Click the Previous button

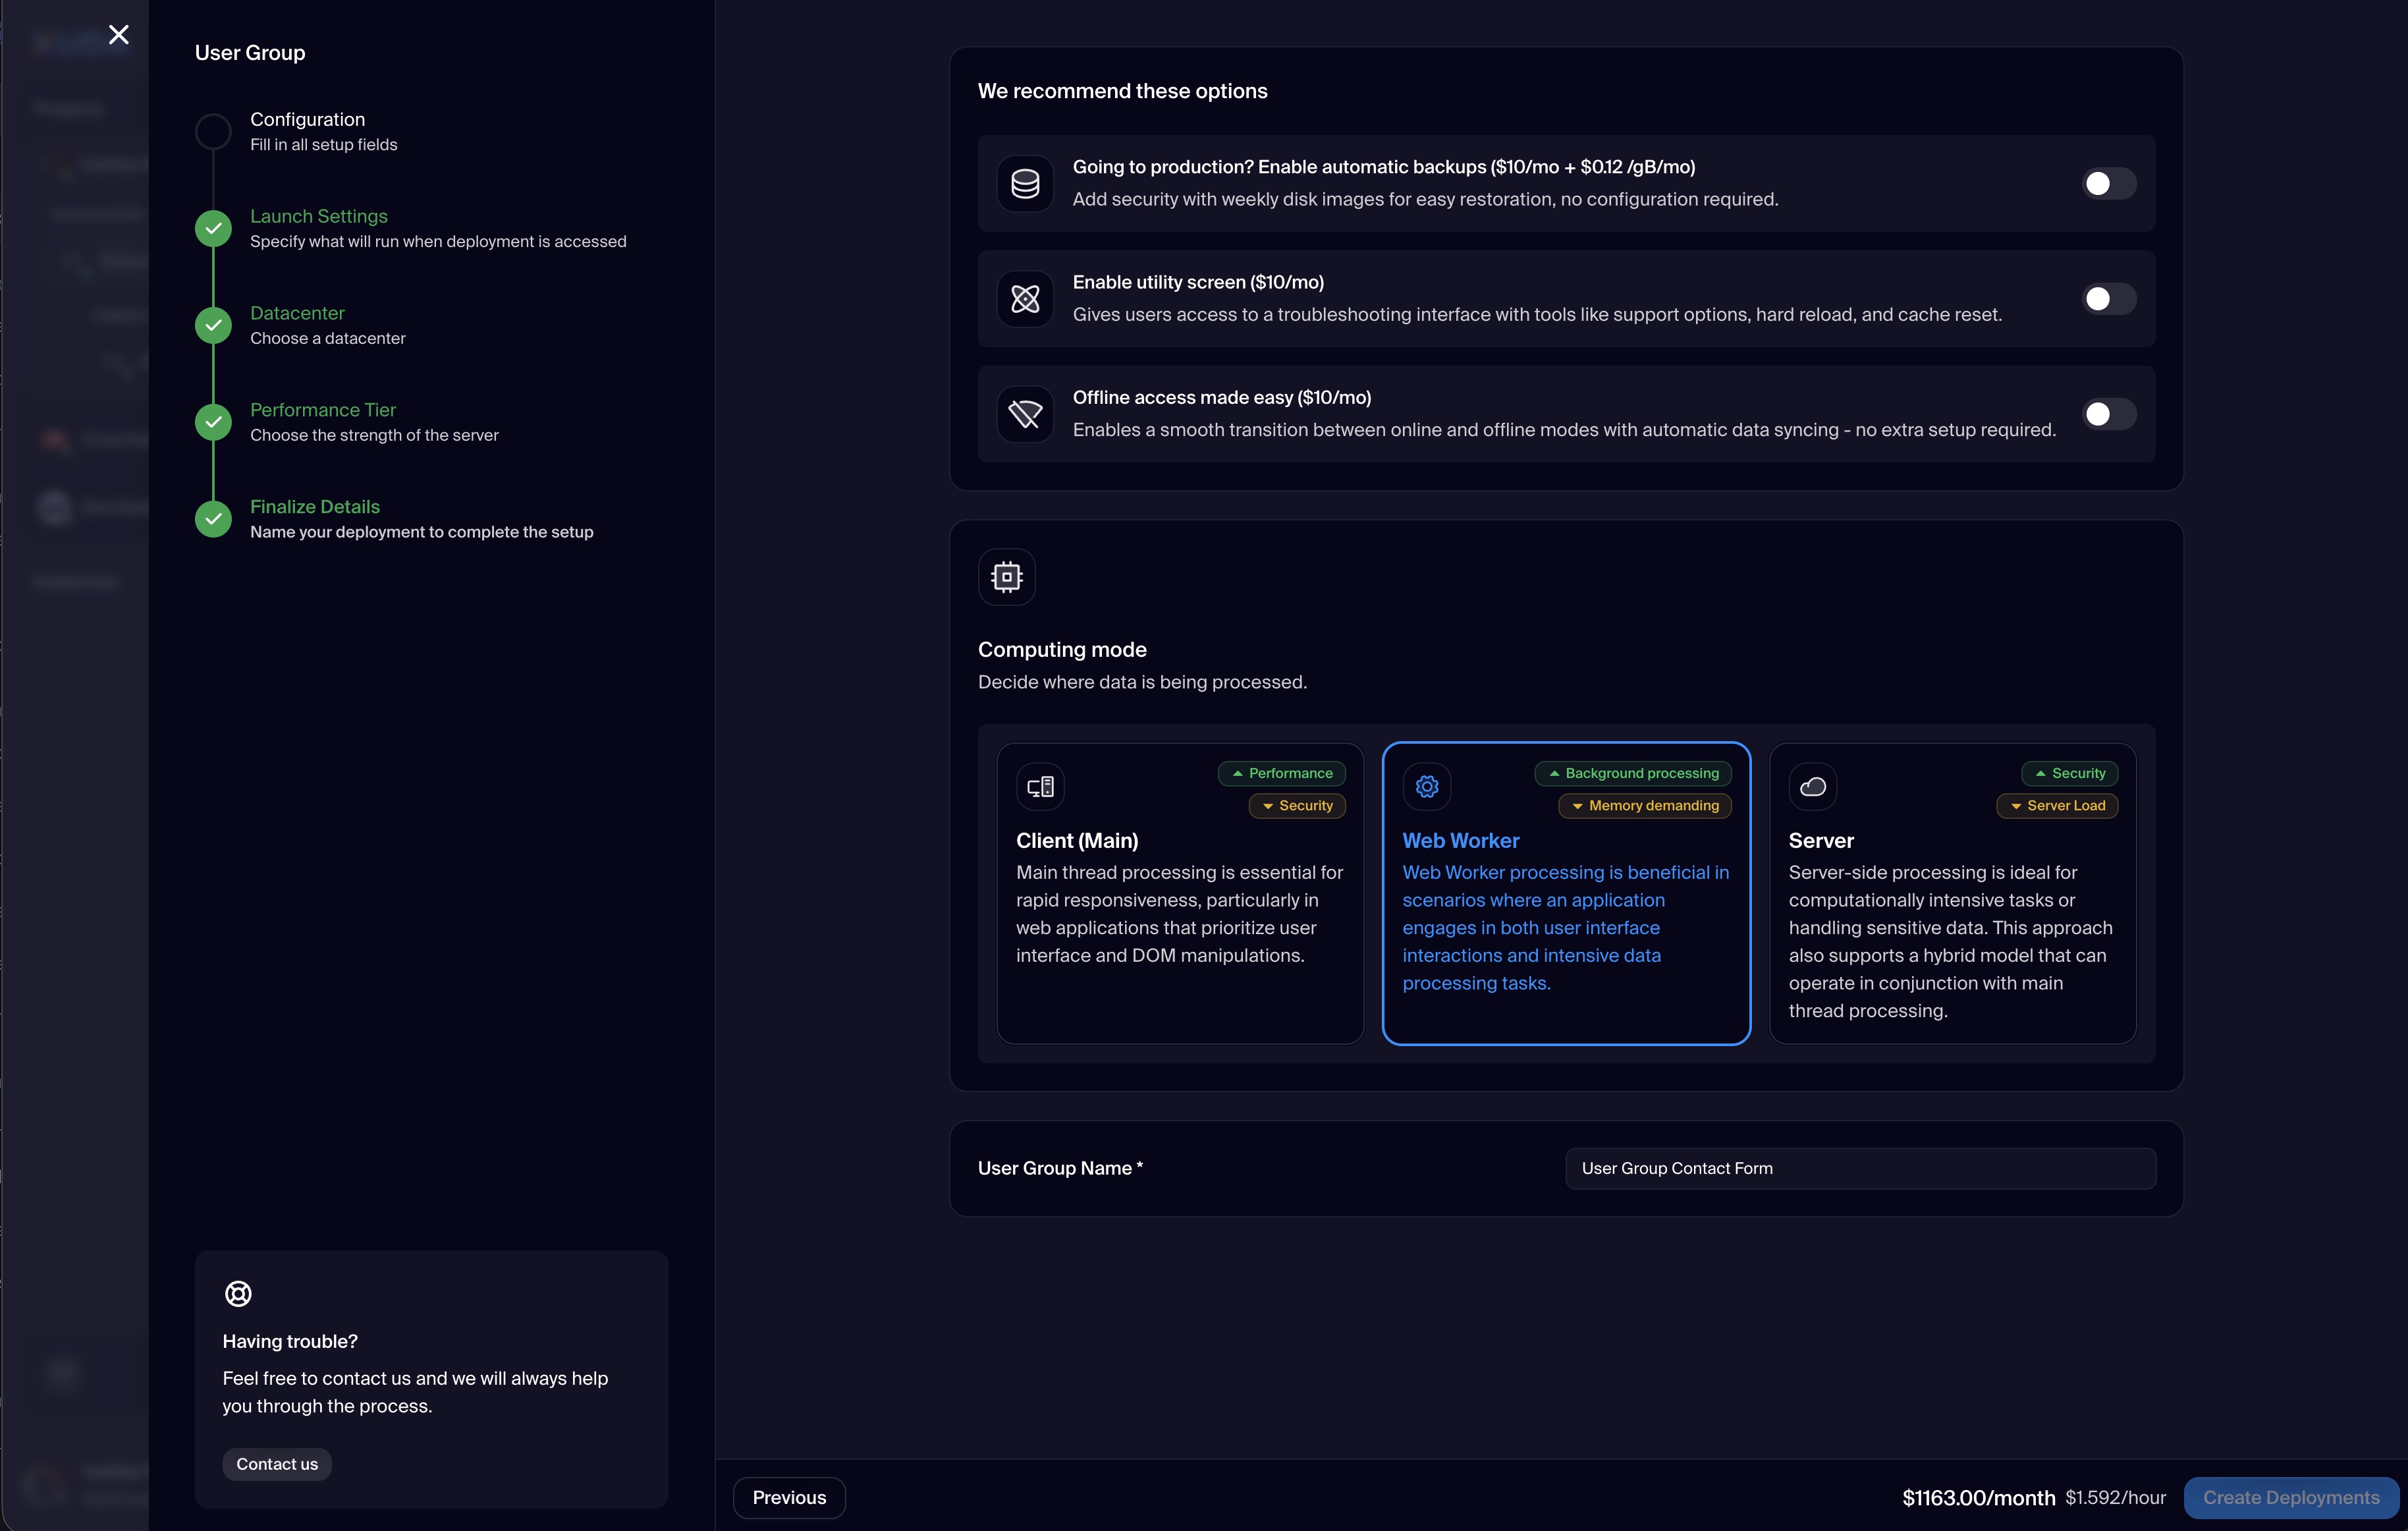point(789,1497)
